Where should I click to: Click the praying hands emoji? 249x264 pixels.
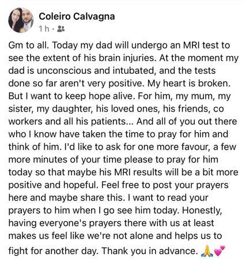pos(206,251)
